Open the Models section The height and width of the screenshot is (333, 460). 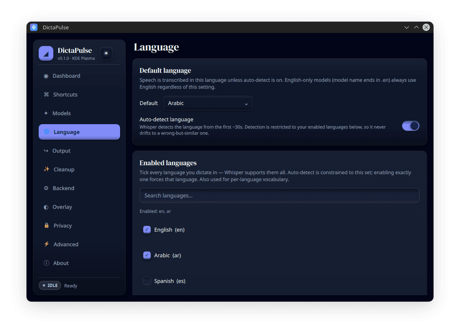[79, 113]
